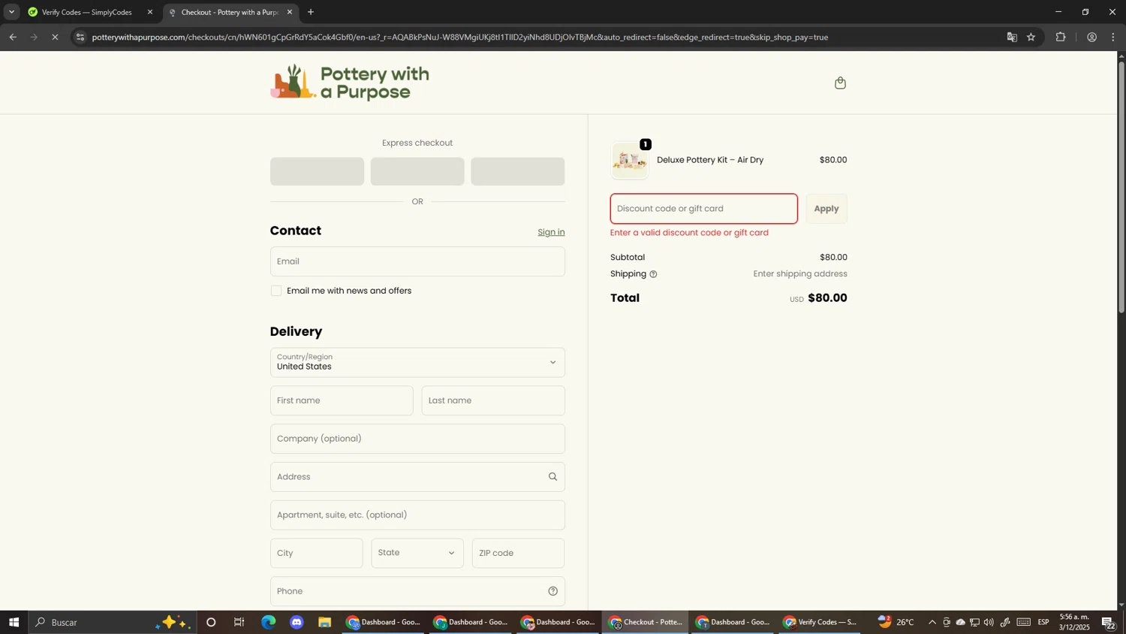Open Checkout Chrome window in taskbar
The image size is (1126, 634).
645,622
